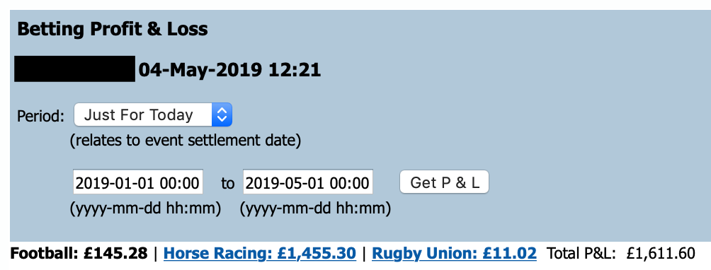This screenshot has height=270, width=711.
Task: Click the 'to' label between date fields
Action: pyautogui.click(x=227, y=183)
